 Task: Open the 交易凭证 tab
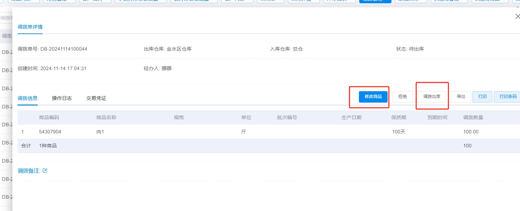point(96,98)
